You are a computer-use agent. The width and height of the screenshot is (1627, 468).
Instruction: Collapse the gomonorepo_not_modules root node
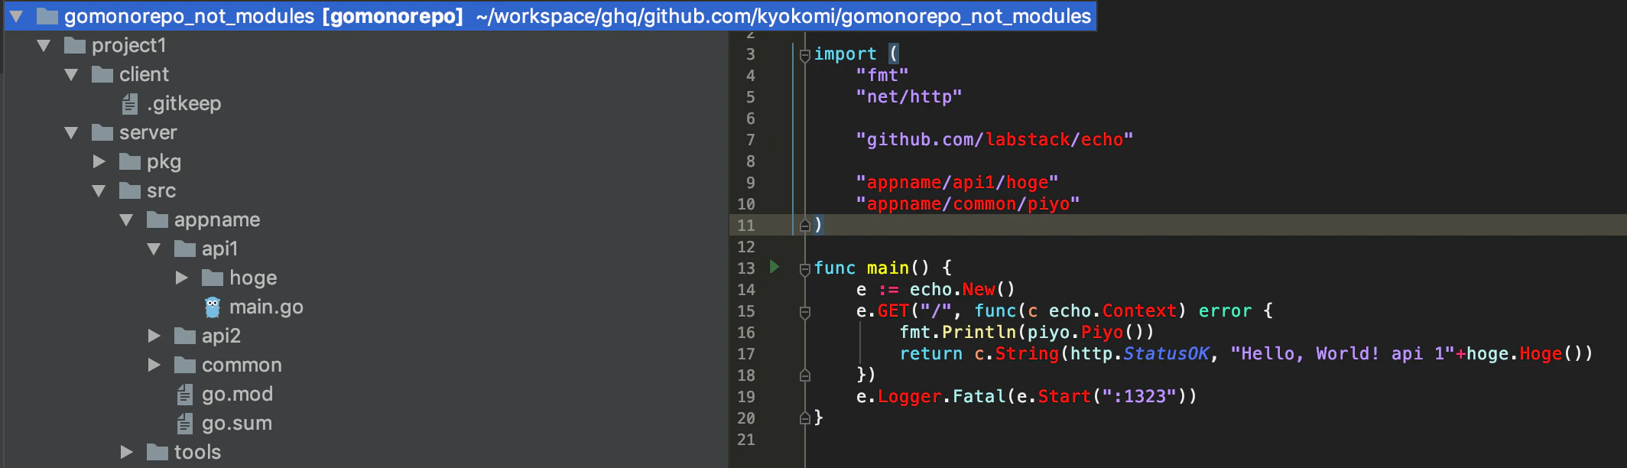[x=16, y=16]
